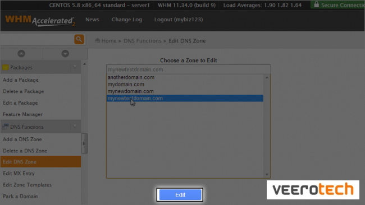Click Logout (mybiz123)

point(179,20)
